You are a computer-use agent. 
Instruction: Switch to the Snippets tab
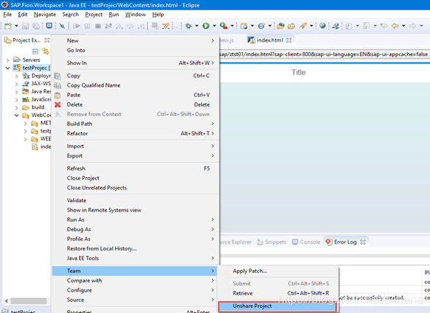tap(272, 242)
